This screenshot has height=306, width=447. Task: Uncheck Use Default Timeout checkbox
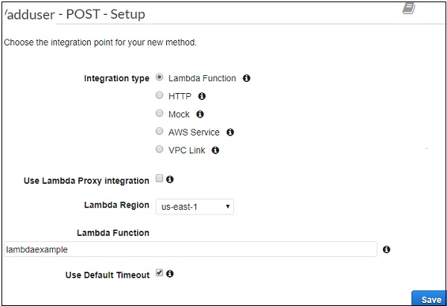click(x=159, y=273)
